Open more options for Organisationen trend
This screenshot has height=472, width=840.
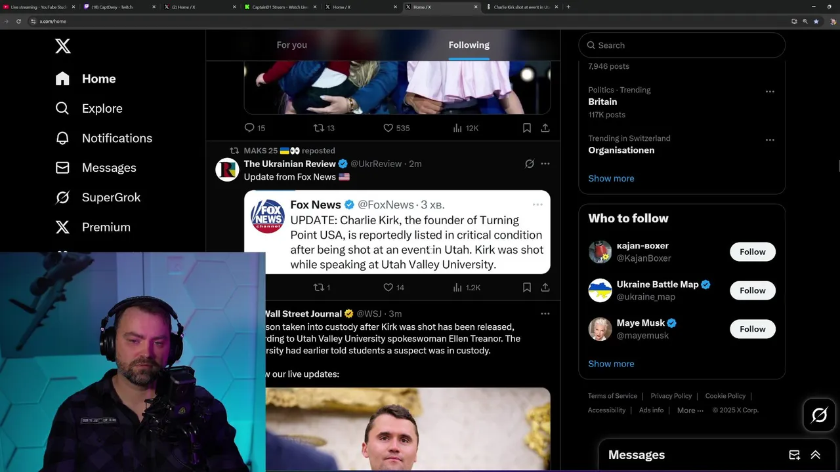770,140
